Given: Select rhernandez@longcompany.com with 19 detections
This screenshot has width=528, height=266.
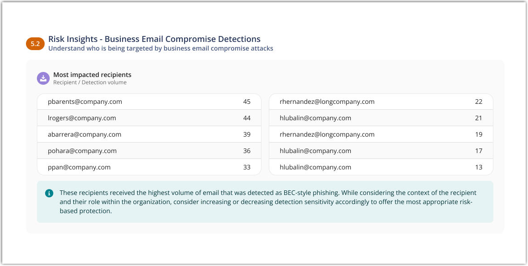Looking at the screenshot, I should (x=327, y=134).
